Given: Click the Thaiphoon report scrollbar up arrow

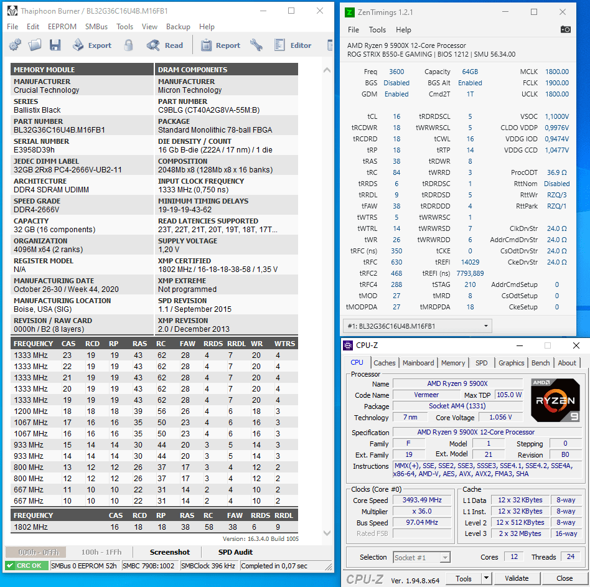Looking at the screenshot, I should point(327,70).
